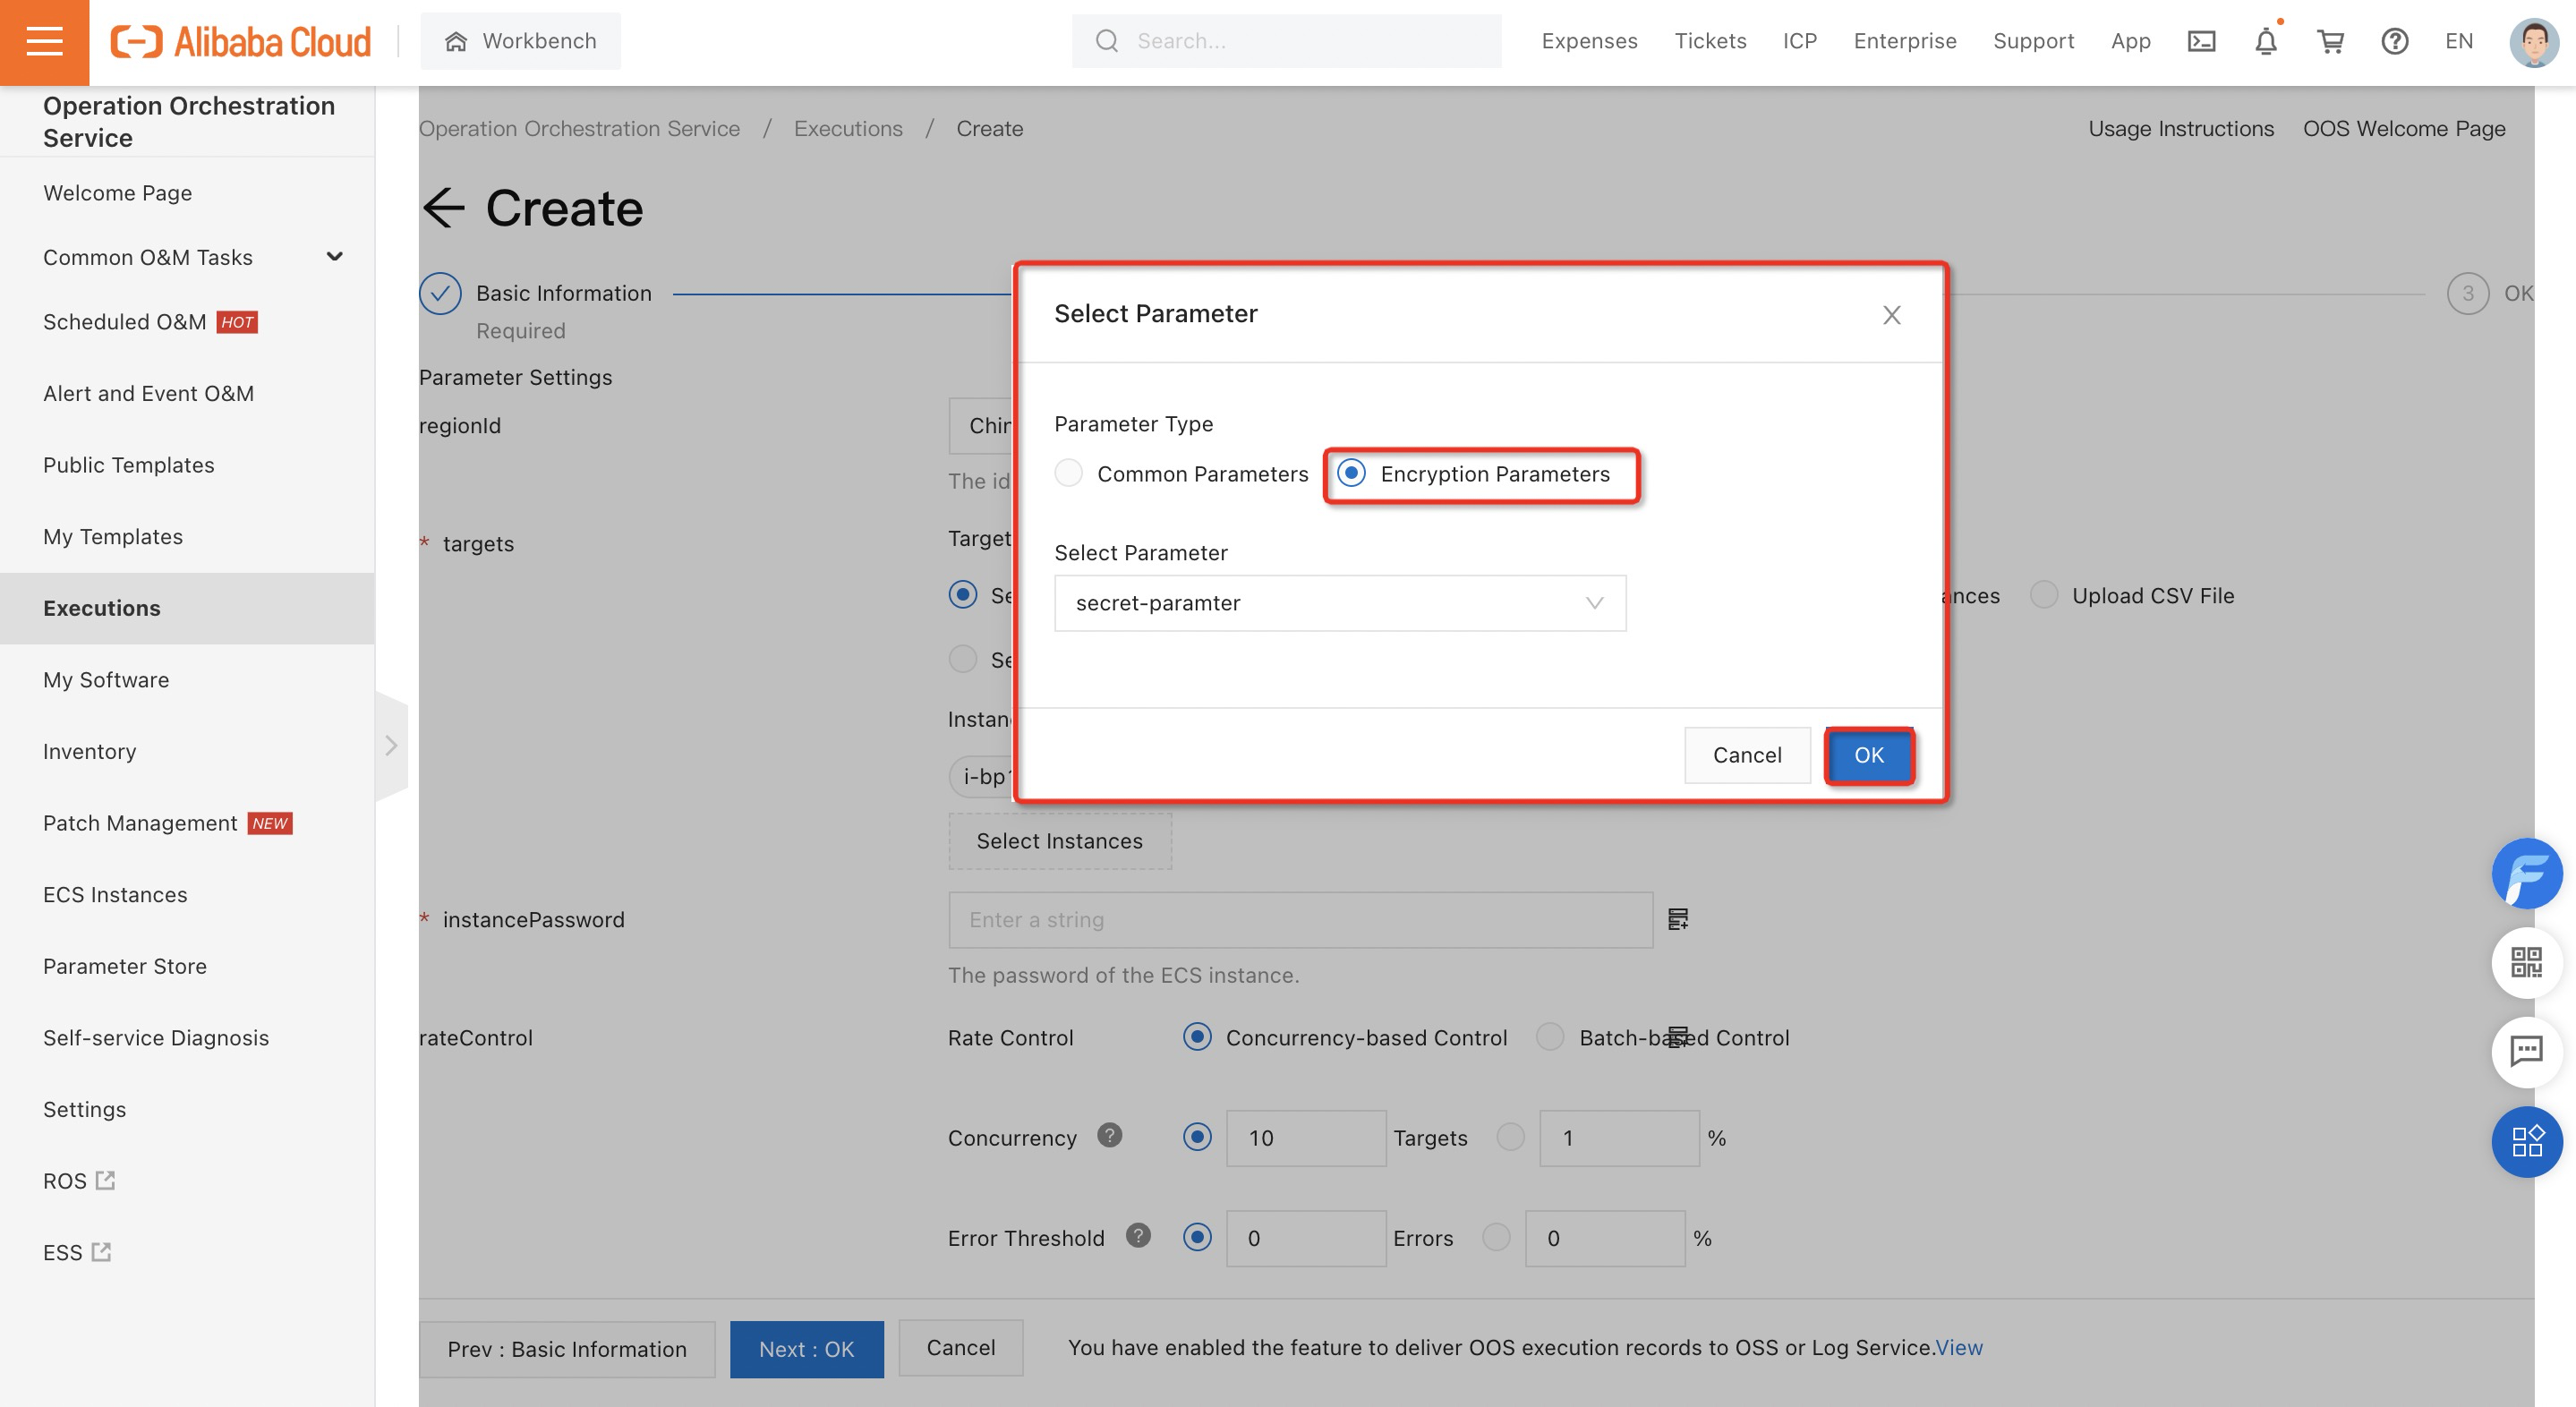Click Concurrency value field showing 10
The width and height of the screenshot is (2576, 1407).
pyautogui.click(x=1306, y=1138)
